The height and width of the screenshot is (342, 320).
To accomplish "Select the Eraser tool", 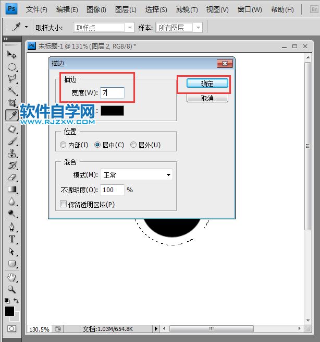I will coord(12,178).
